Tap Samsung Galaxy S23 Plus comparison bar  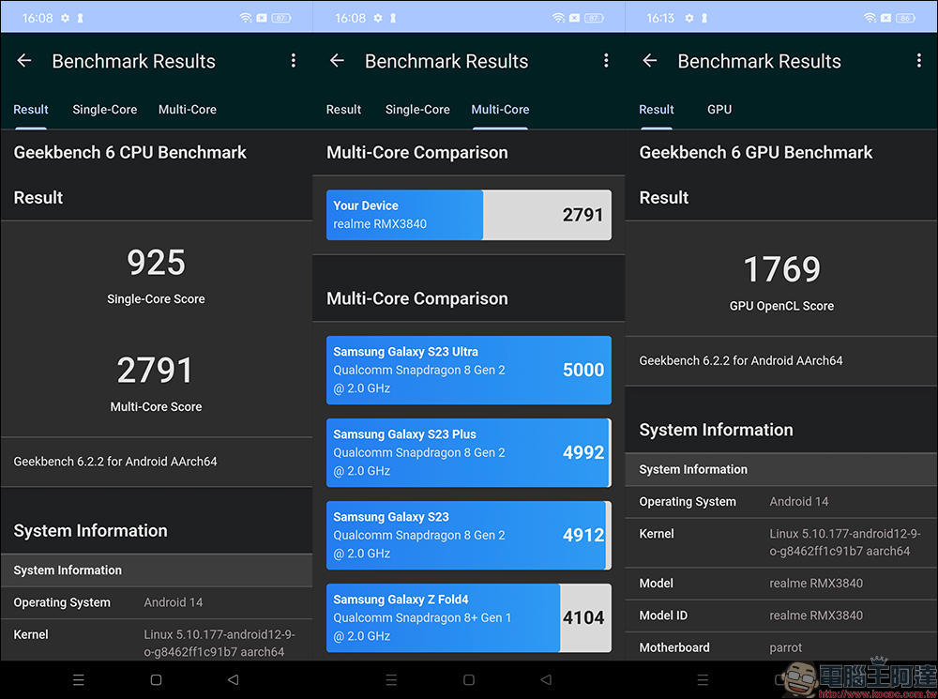(x=469, y=452)
